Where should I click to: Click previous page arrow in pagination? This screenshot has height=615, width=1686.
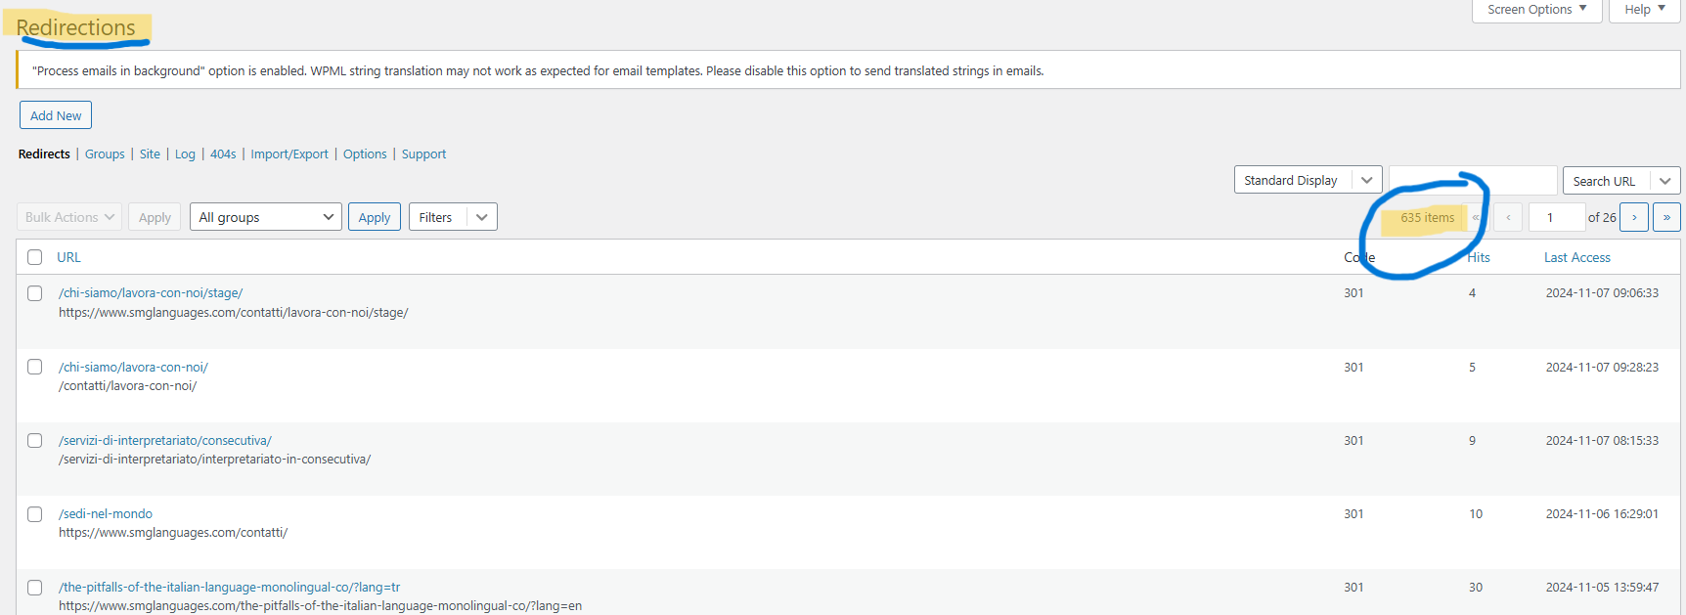pyautogui.click(x=1508, y=217)
